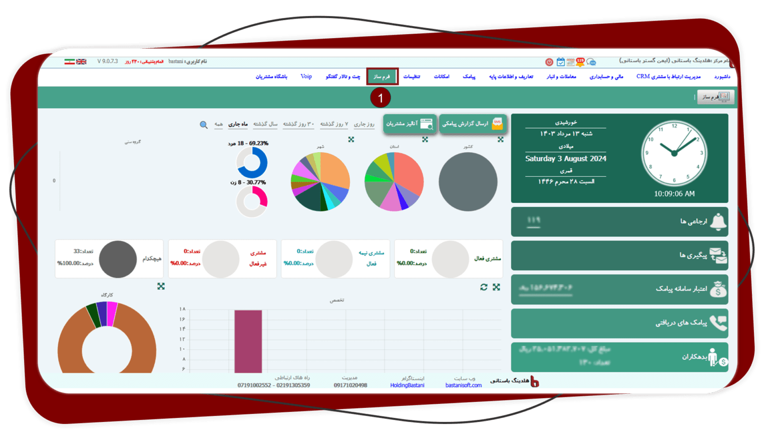
Task: Open the مدیریت ارتباط با مشتری CRM menu
Action: pyautogui.click(x=668, y=76)
